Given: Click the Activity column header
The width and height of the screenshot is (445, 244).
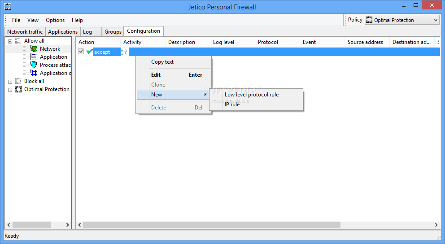Looking at the screenshot, I should pos(143,42).
